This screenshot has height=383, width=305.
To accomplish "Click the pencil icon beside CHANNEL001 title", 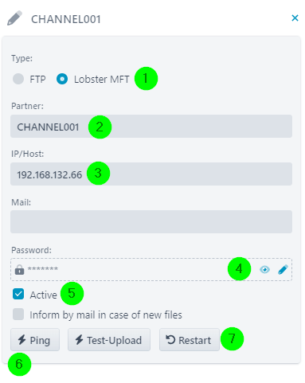I will 14,18.
